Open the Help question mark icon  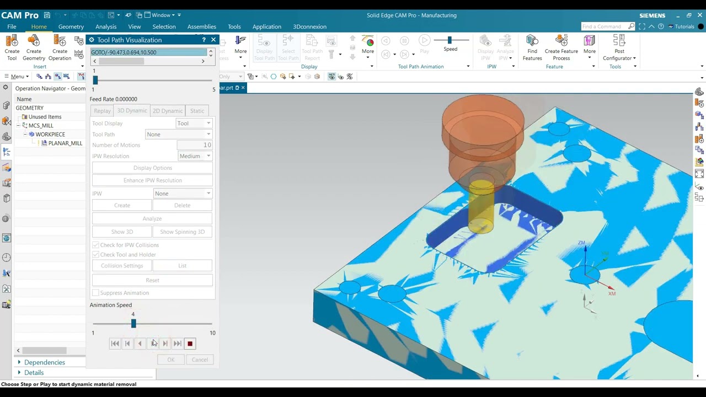tap(661, 26)
